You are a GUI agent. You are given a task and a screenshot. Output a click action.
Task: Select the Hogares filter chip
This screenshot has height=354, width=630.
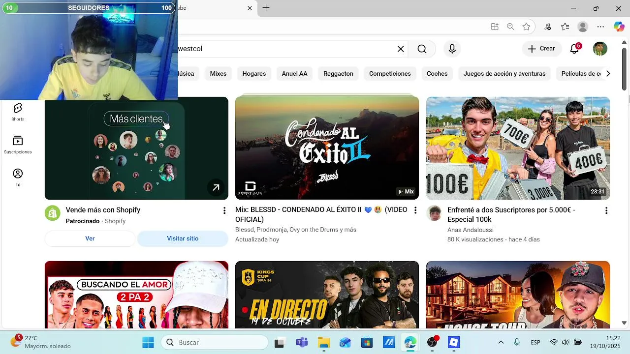[254, 74]
